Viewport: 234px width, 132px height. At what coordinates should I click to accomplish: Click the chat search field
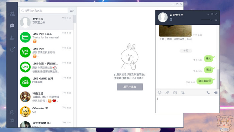click(x=44, y=11)
